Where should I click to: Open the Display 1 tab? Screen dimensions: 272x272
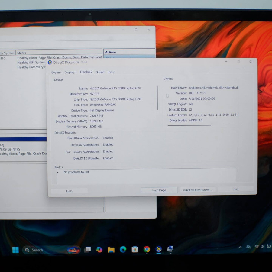71,73
